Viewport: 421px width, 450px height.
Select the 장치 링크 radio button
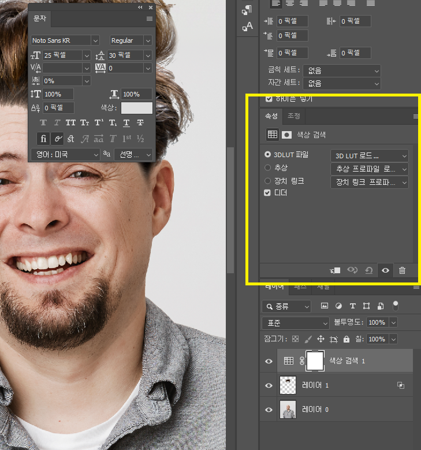click(267, 181)
